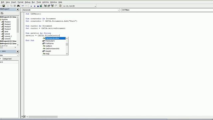Click Project Explorer horizontal scroll right arrow
Image resolution: width=213 pixels, height=120 pixels.
15,47
